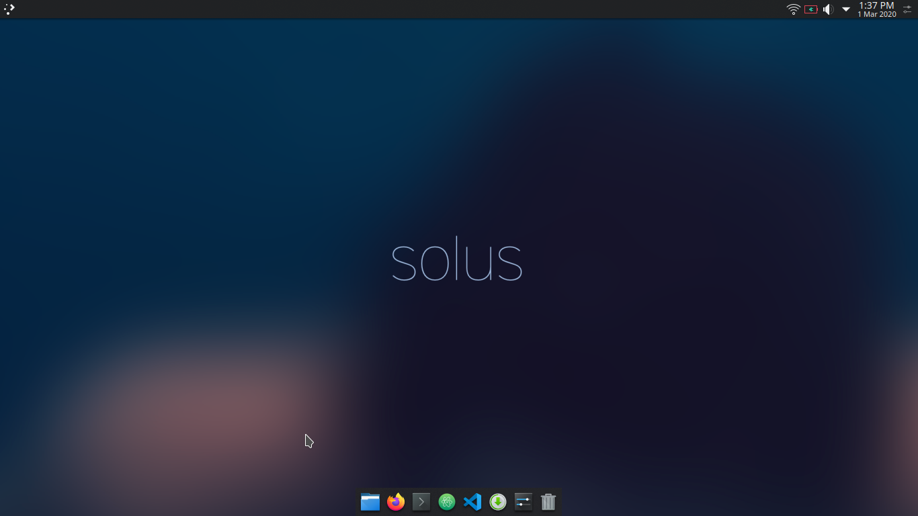Open the clock showing 1:37 PM
Screen dimensions: 918x516
pyautogui.click(x=876, y=9)
